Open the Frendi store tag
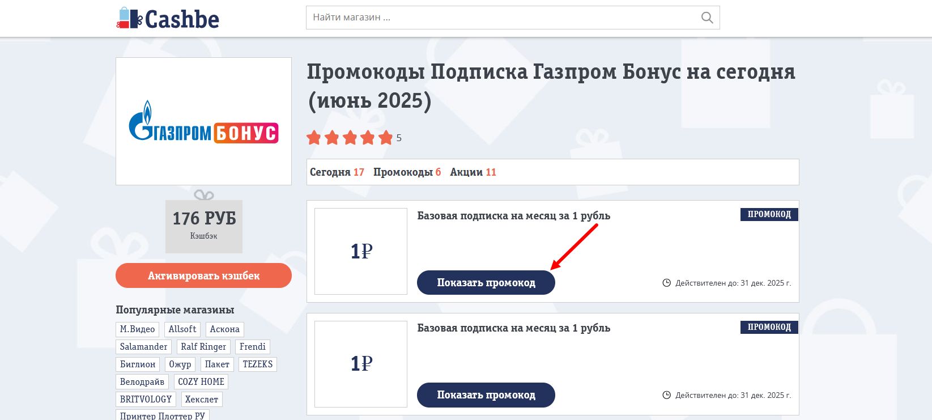The width and height of the screenshot is (932, 420). pos(253,347)
